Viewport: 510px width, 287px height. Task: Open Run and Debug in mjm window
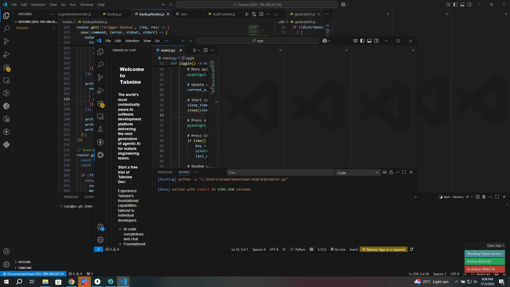click(x=100, y=91)
